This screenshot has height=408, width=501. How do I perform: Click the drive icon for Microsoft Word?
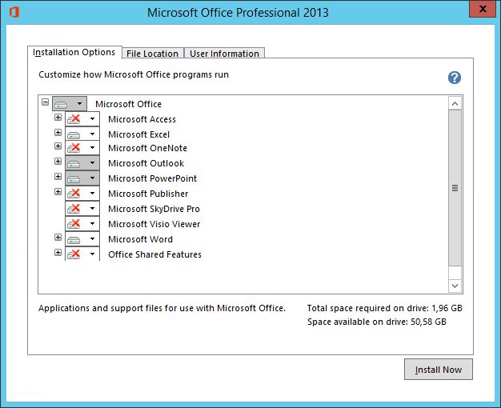pos(74,239)
